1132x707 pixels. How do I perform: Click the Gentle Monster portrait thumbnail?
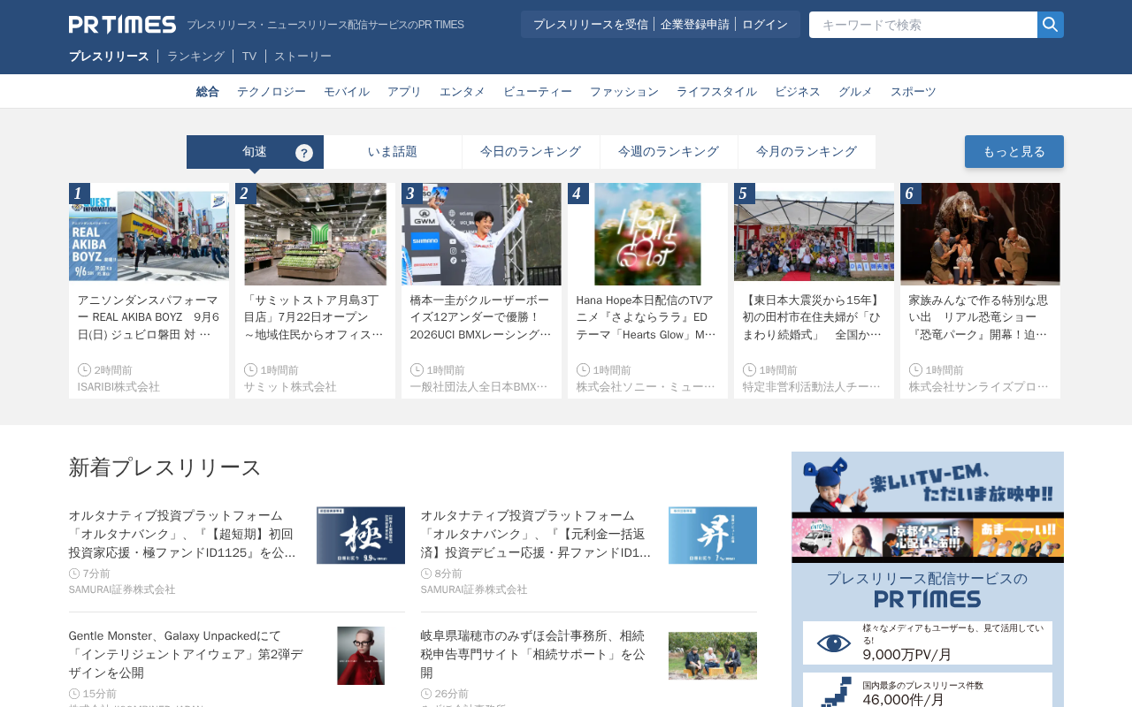click(x=361, y=656)
